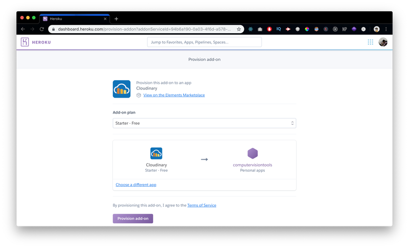Screen dimensions: 409x248
Task: Click the computervisiontools app name
Action: pyautogui.click(x=253, y=165)
